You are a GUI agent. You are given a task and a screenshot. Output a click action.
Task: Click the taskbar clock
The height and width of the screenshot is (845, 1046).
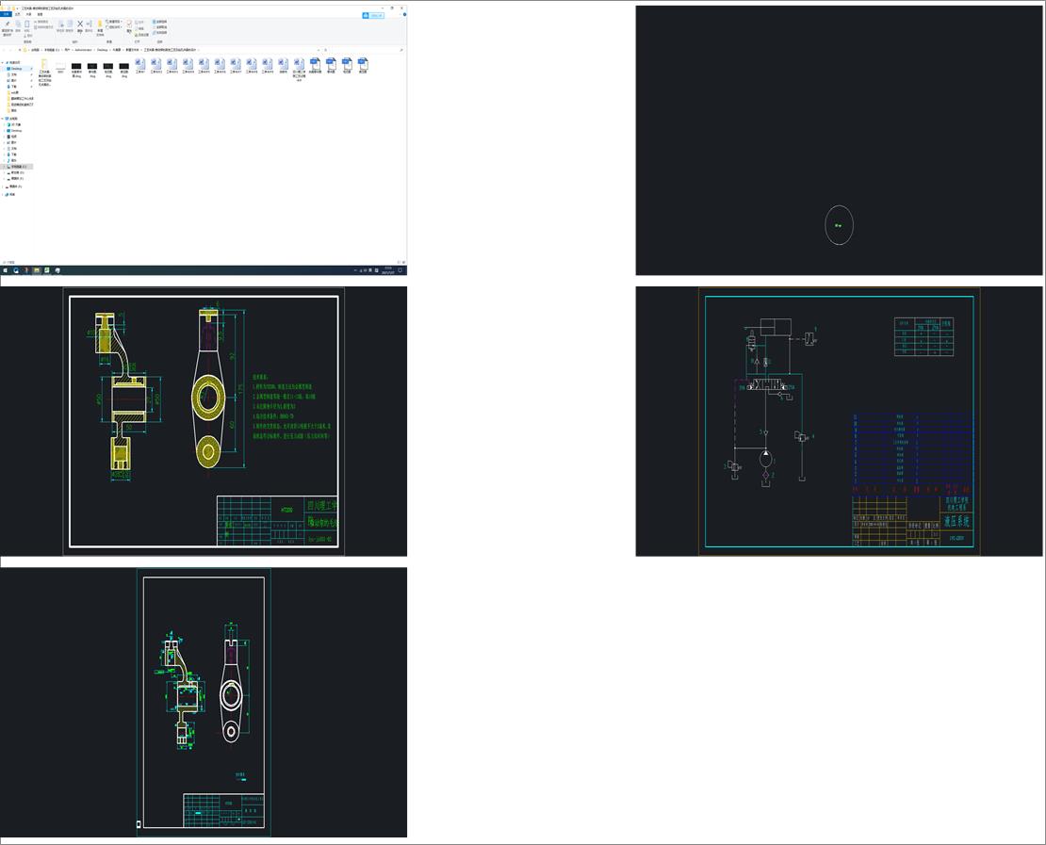coord(388,270)
